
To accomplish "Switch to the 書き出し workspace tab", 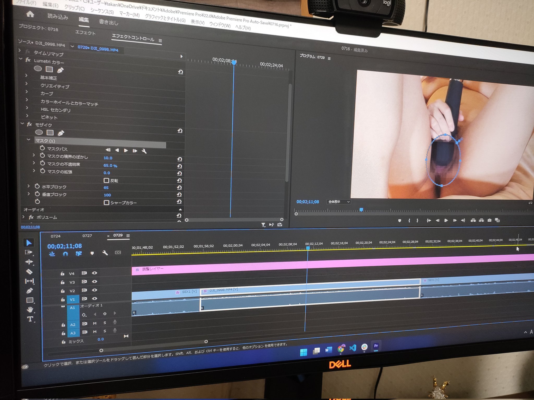I will coord(109,22).
